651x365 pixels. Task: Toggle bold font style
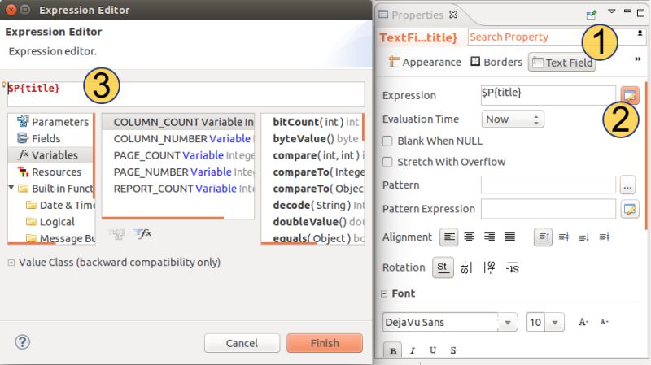(x=393, y=351)
